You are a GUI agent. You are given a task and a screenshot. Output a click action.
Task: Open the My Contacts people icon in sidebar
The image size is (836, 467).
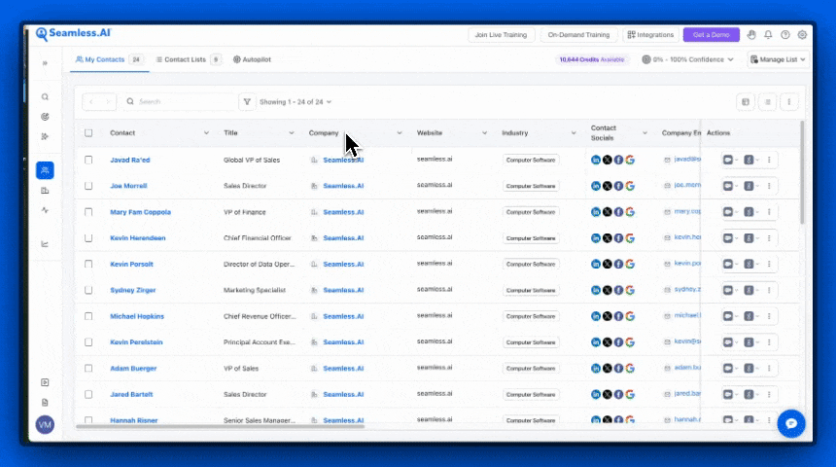pyautogui.click(x=45, y=170)
